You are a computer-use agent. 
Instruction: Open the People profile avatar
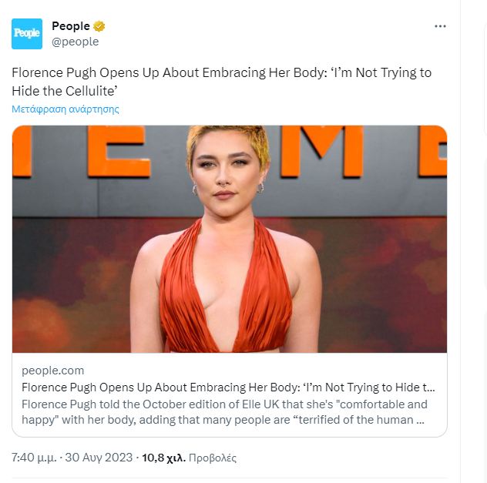(x=27, y=34)
